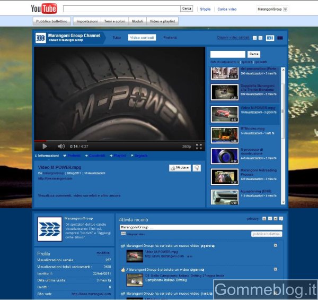Open the Moduli tab

coord(137,21)
